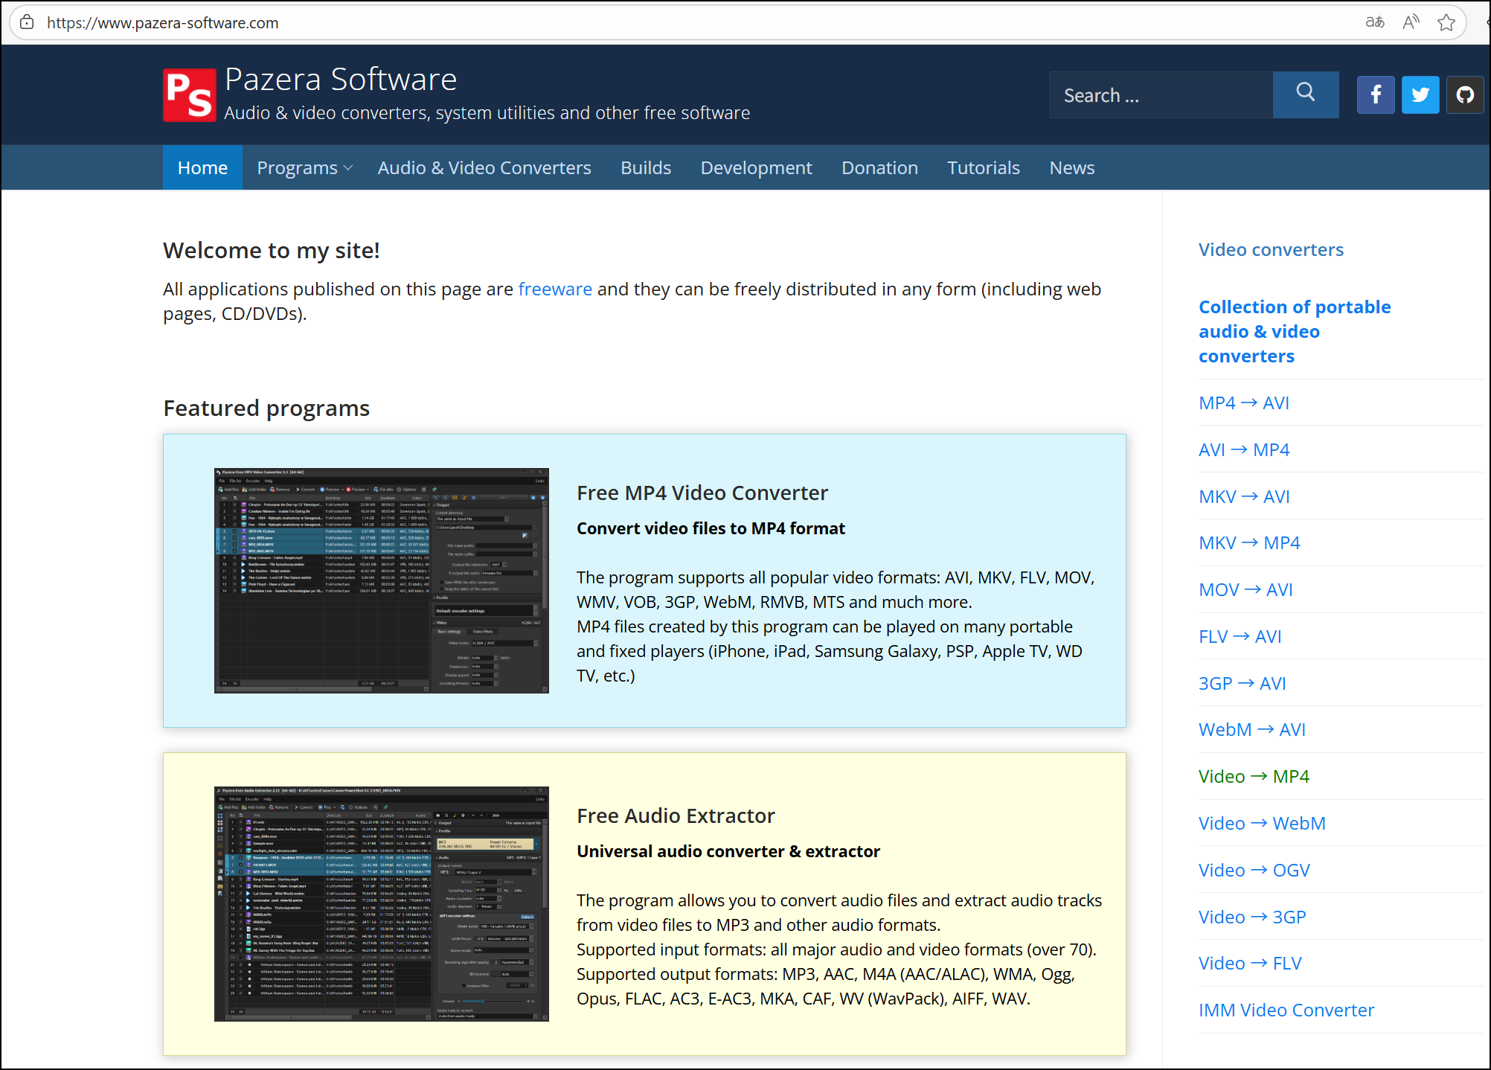Click the search magnifier button

tap(1305, 94)
